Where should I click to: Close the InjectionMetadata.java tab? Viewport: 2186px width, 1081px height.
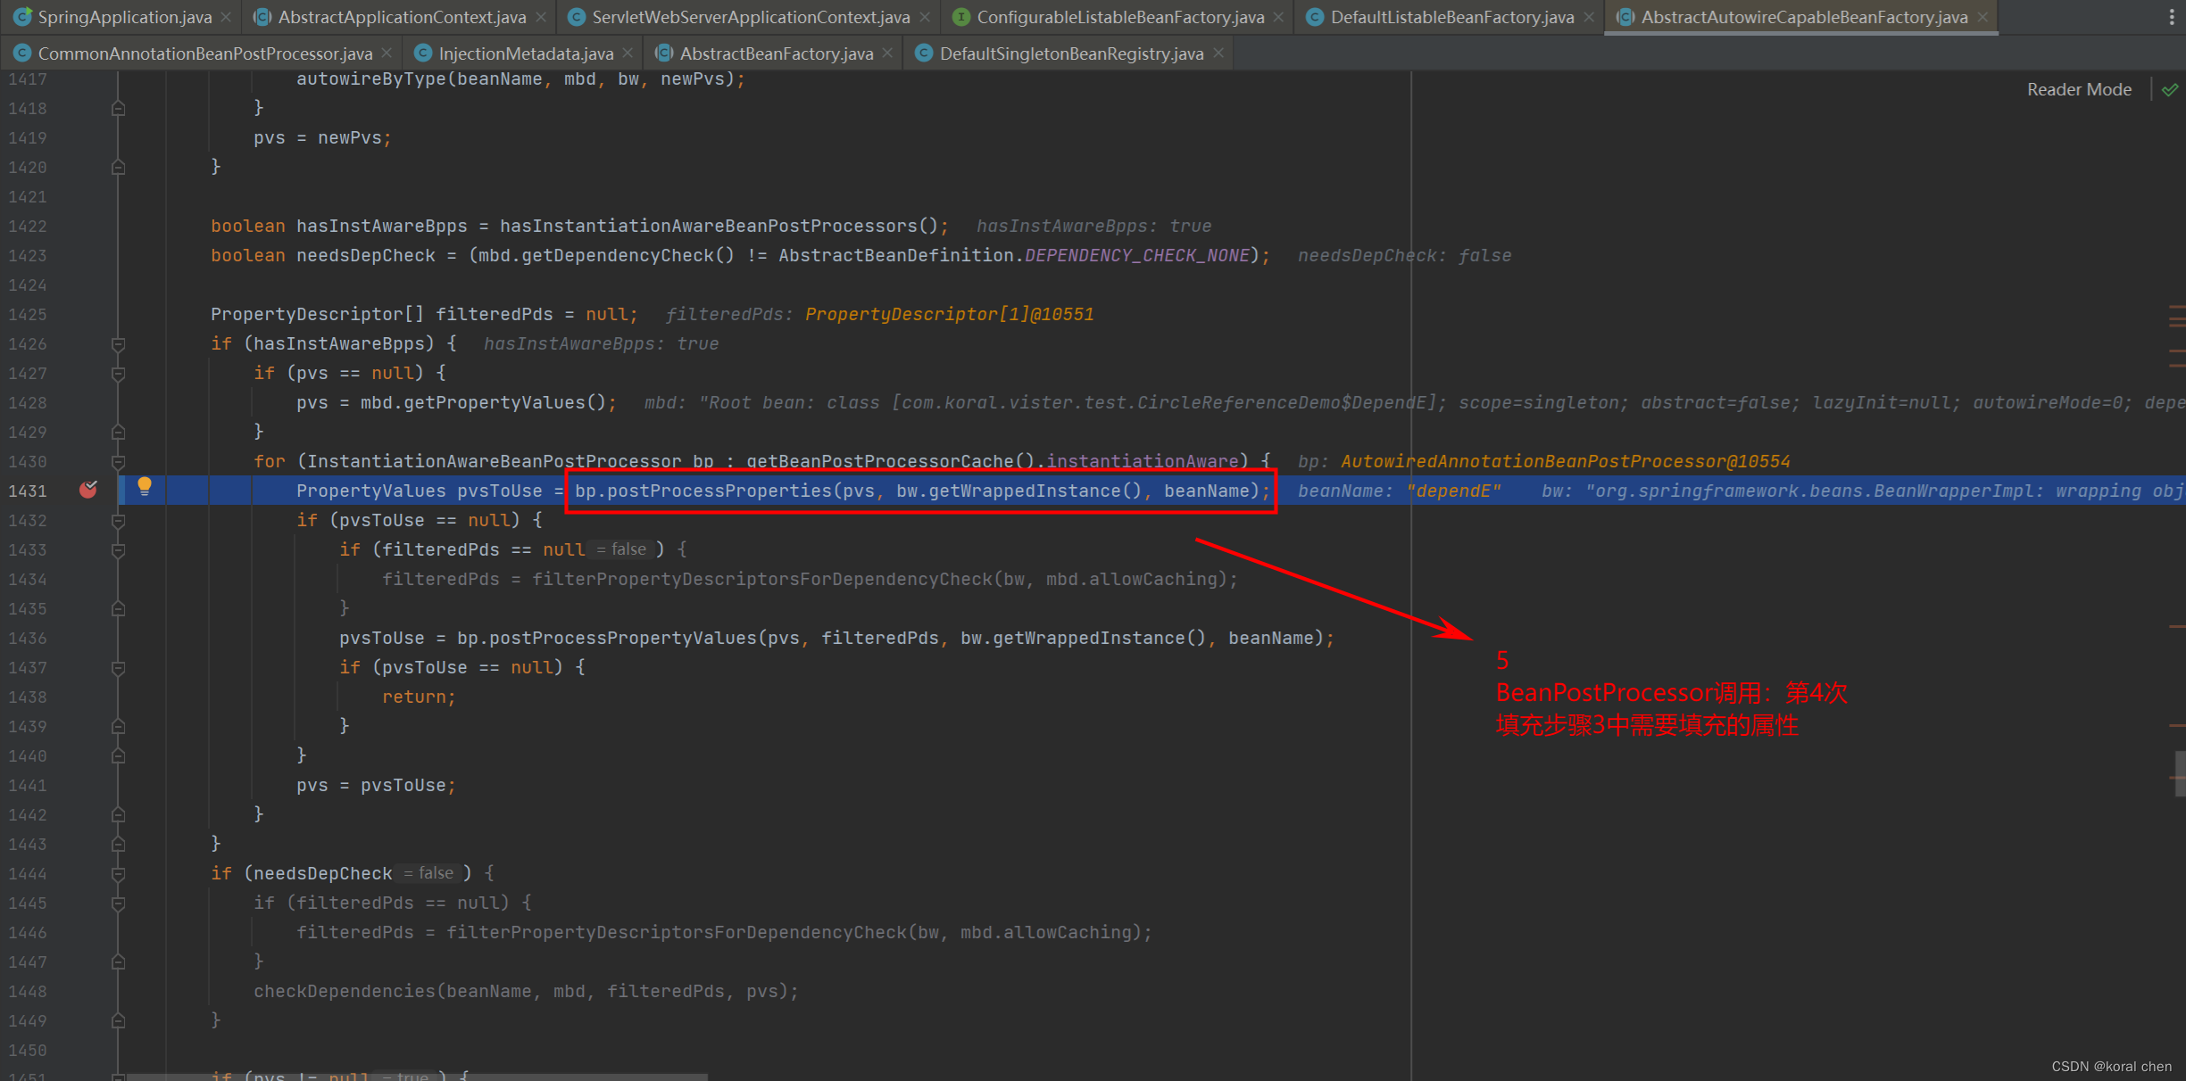(628, 54)
